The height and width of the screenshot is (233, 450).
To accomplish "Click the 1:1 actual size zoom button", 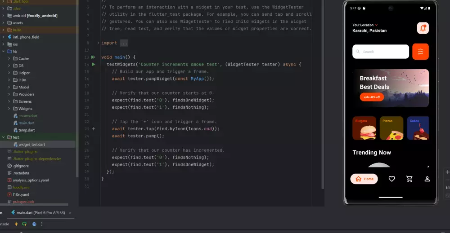I will tap(448, 188).
